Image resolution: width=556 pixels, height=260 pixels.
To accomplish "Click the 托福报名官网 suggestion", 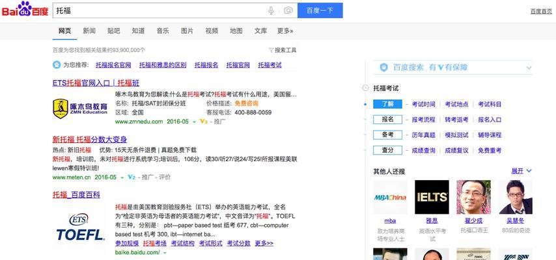I will click(113, 65).
